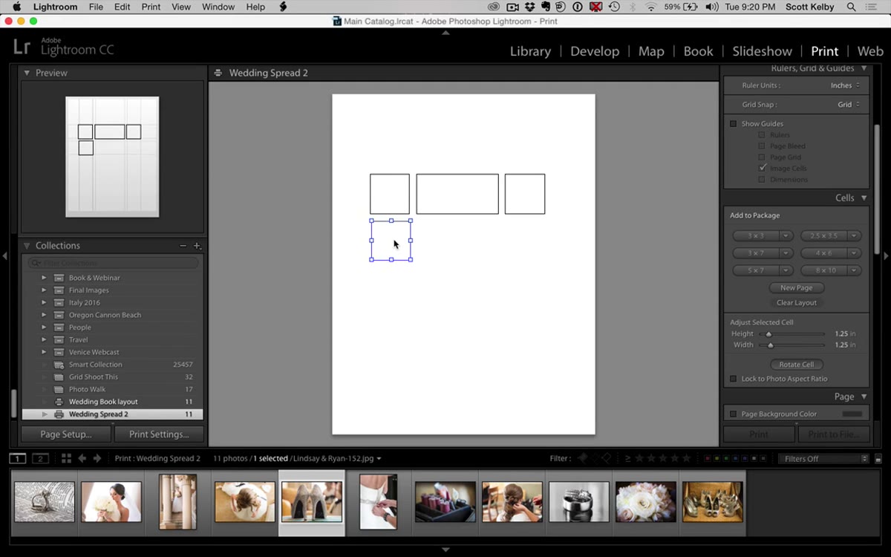Enable Lock to Photo Aspect Ratio
The width and height of the screenshot is (891, 557).
[733, 379]
